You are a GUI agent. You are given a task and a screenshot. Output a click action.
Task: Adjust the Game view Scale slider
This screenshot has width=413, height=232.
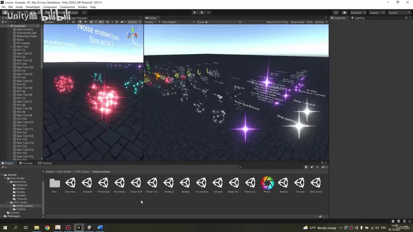(221, 22)
